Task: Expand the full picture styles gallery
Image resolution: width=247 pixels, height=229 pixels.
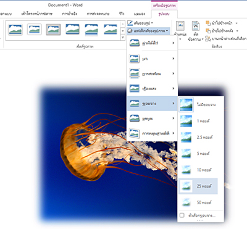Action: 123,37
